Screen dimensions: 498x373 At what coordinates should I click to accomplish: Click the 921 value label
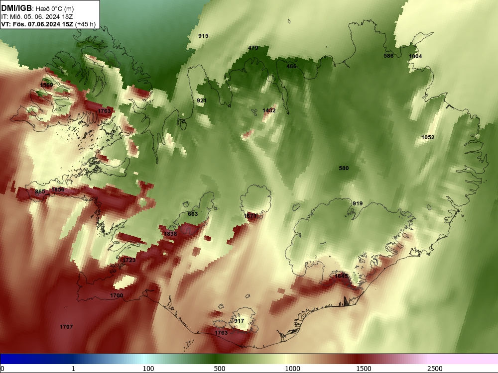(202, 100)
